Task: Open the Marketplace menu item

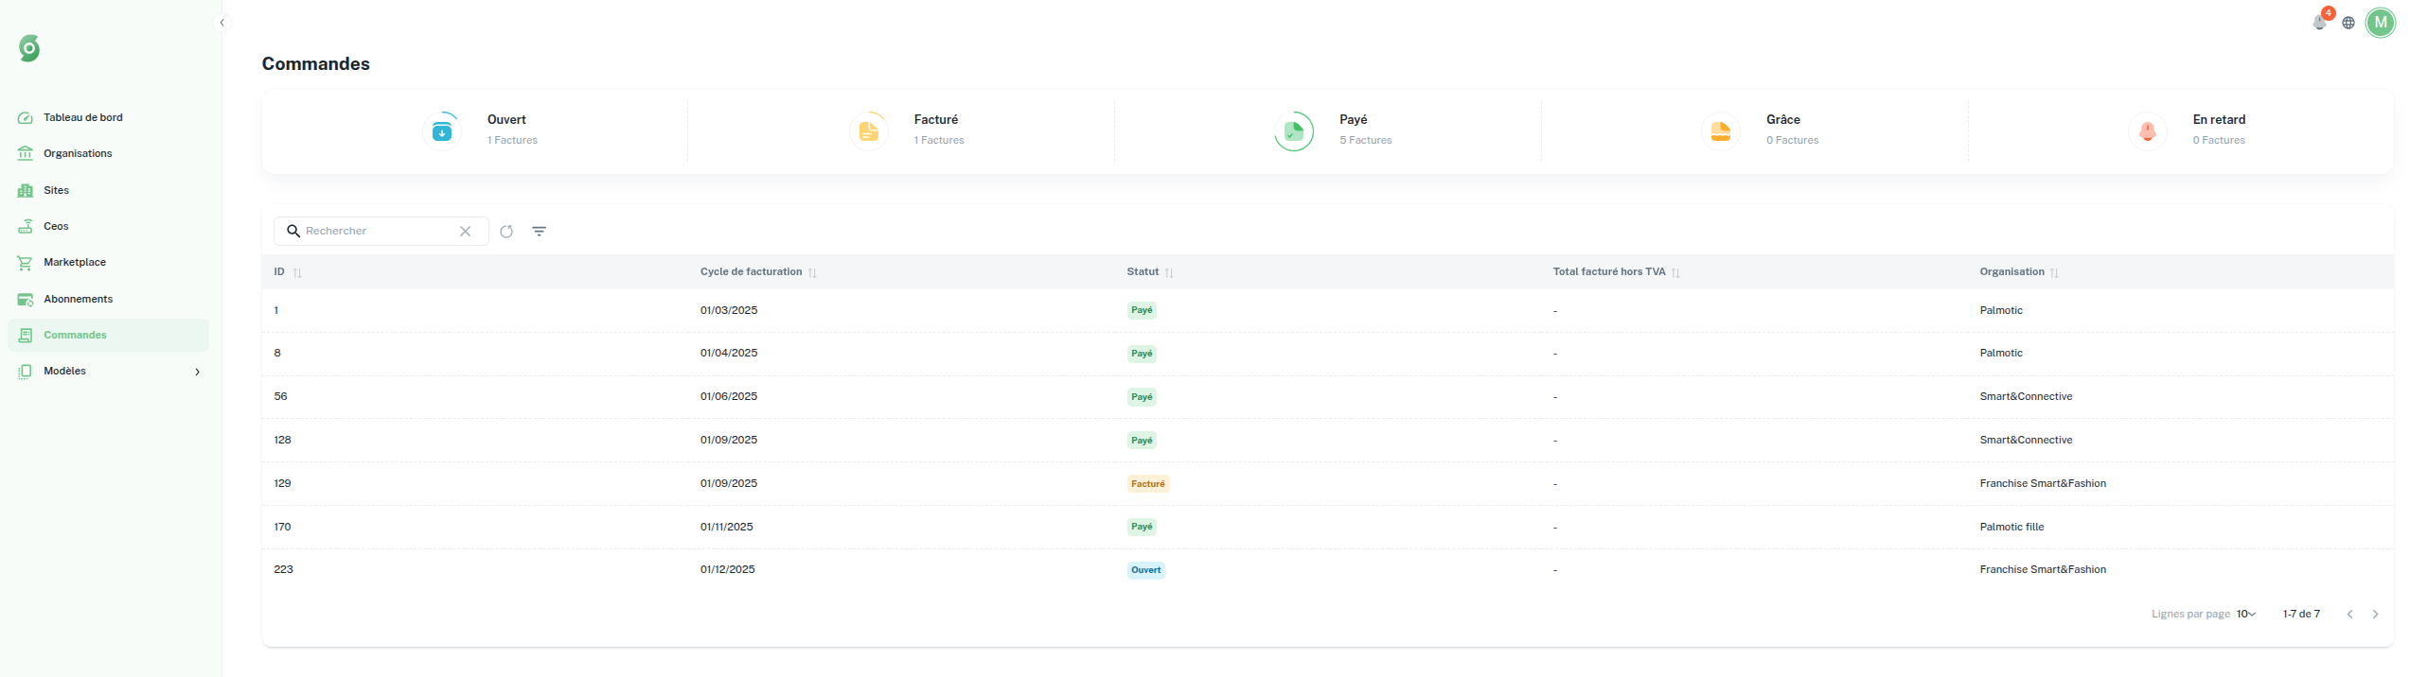Action: (x=75, y=263)
